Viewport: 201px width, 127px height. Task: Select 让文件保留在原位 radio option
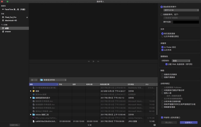click(x=162, y=36)
